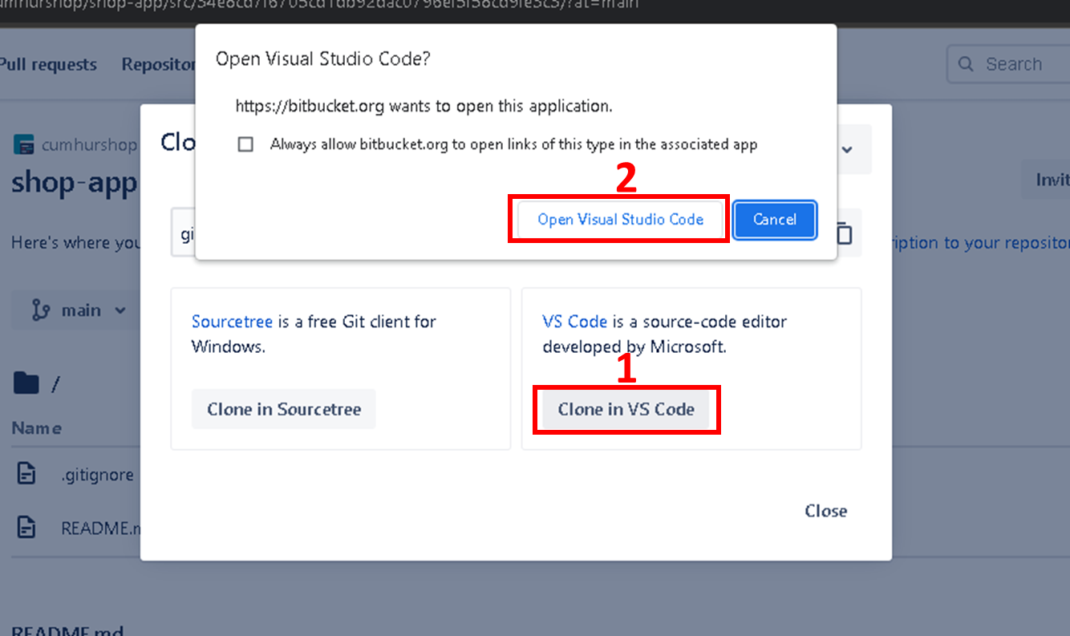Cancel the open application prompt
Screen dimensions: 1070x636
click(x=774, y=220)
